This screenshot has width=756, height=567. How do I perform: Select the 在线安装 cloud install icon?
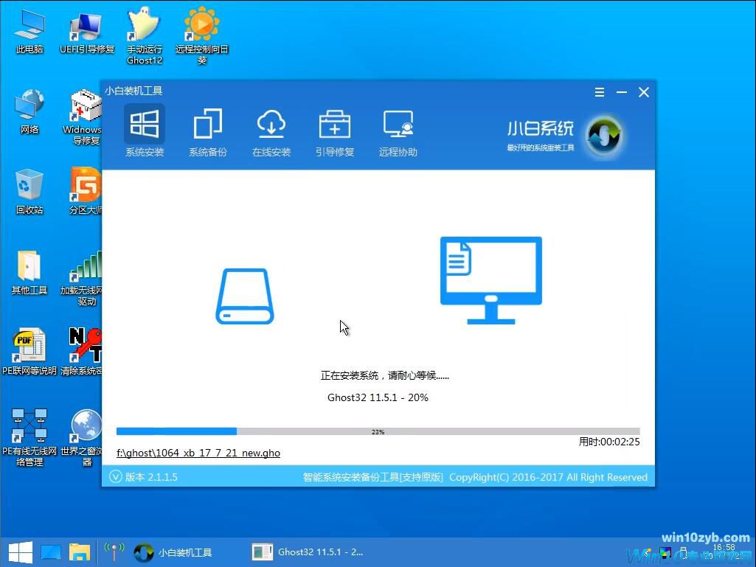pos(271,131)
